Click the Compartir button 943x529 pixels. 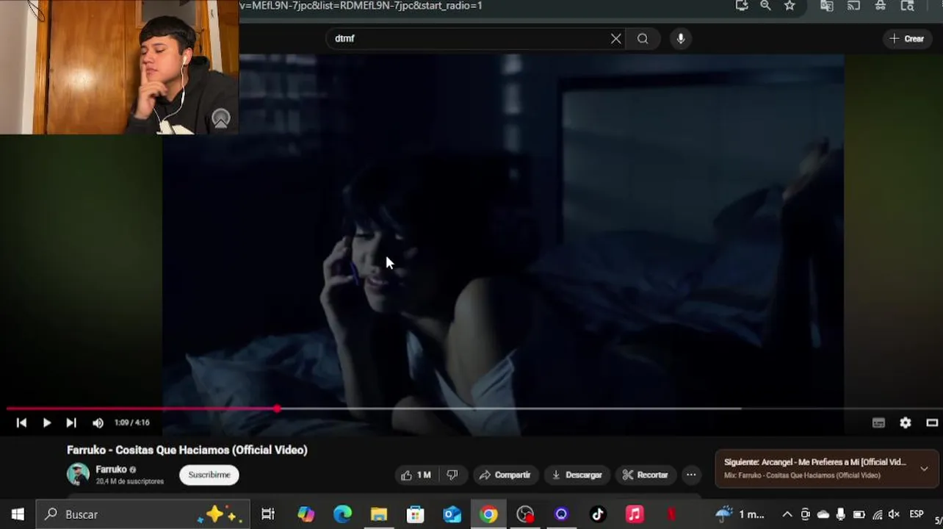[x=505, y=475]
